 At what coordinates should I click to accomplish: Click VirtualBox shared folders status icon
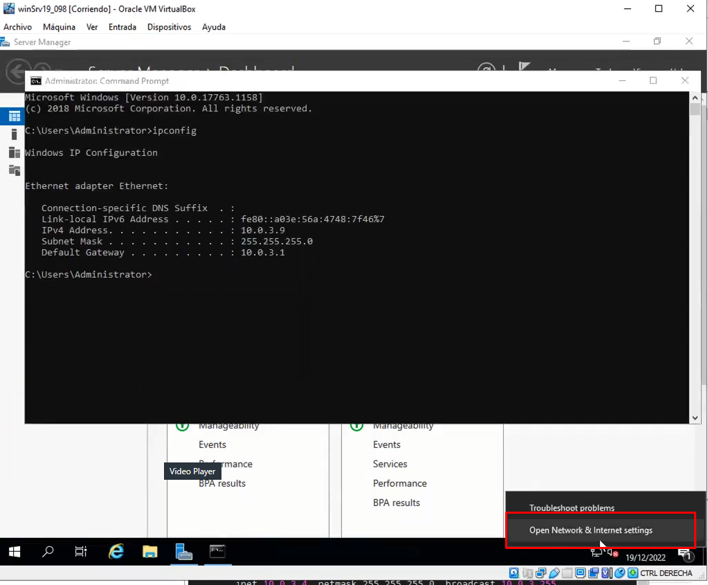(x=567, y=573)
